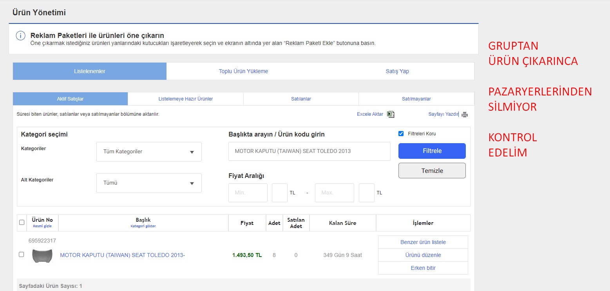
Task: Select the checkbox for product 695922317
Action: click(22, 255)
